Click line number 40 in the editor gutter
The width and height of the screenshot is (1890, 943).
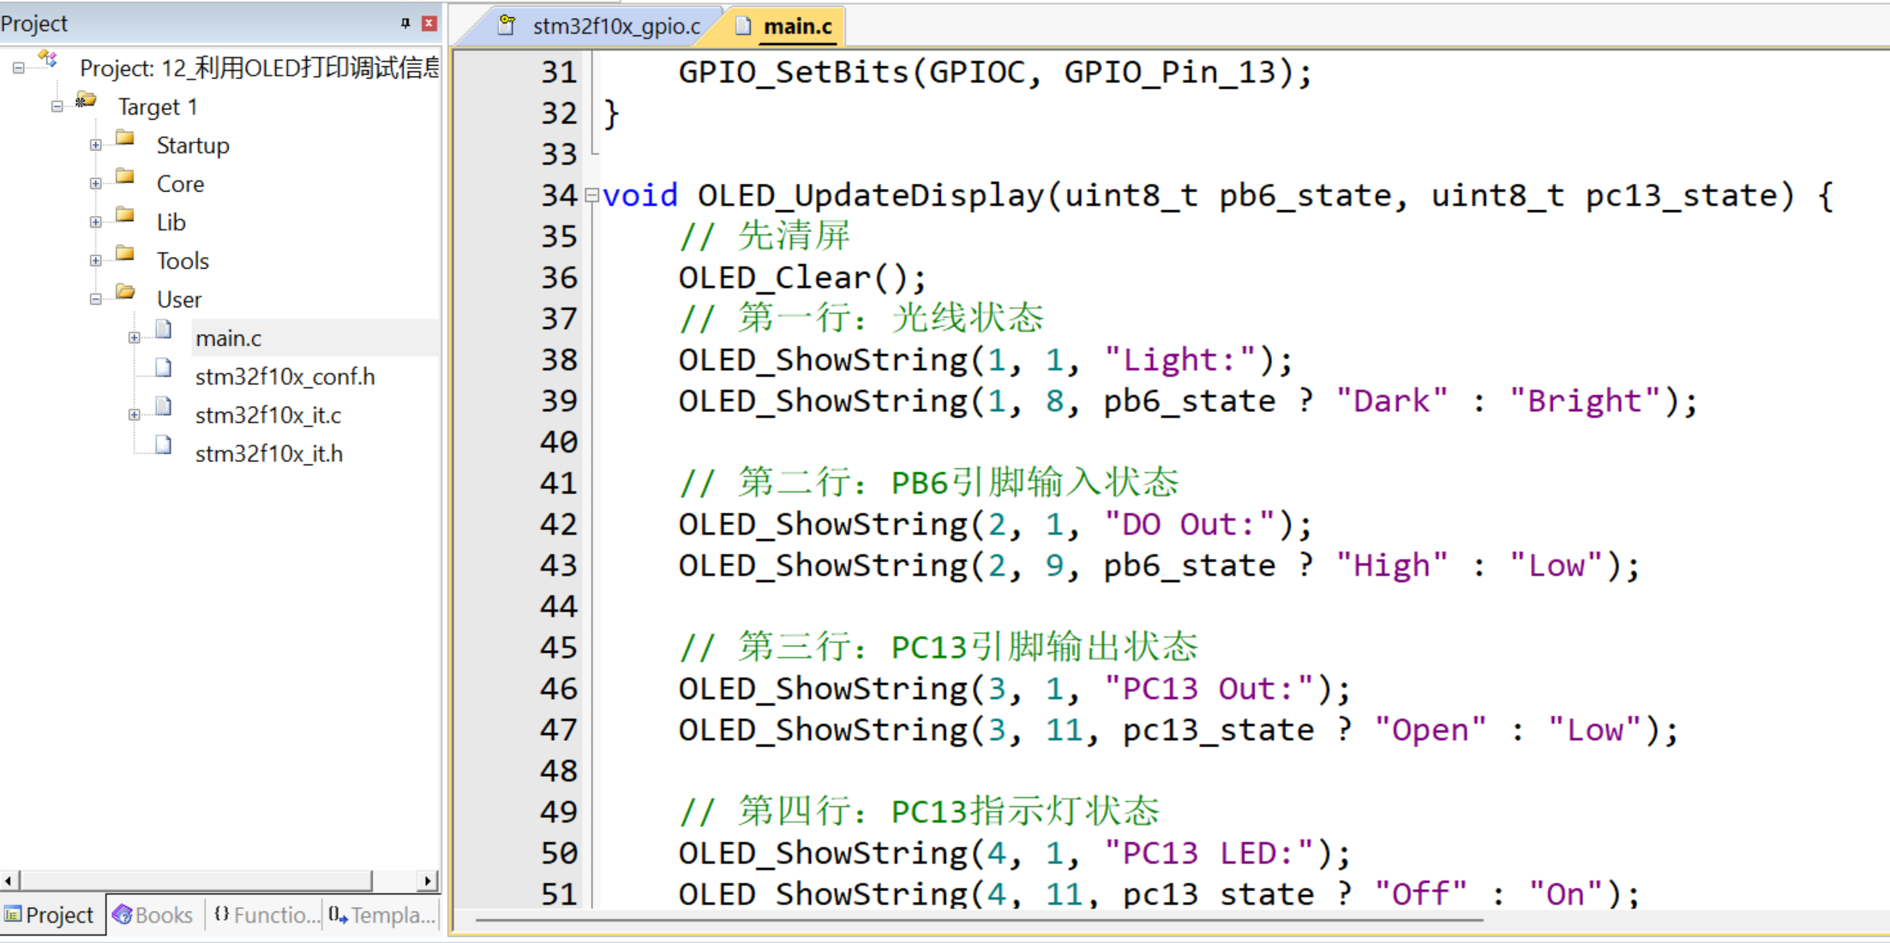(x=558, y=443)
